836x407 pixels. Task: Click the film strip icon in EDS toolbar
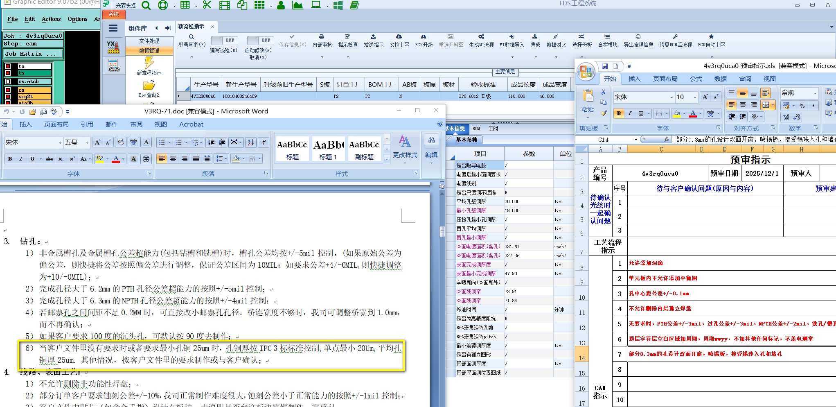coord(224,5)
